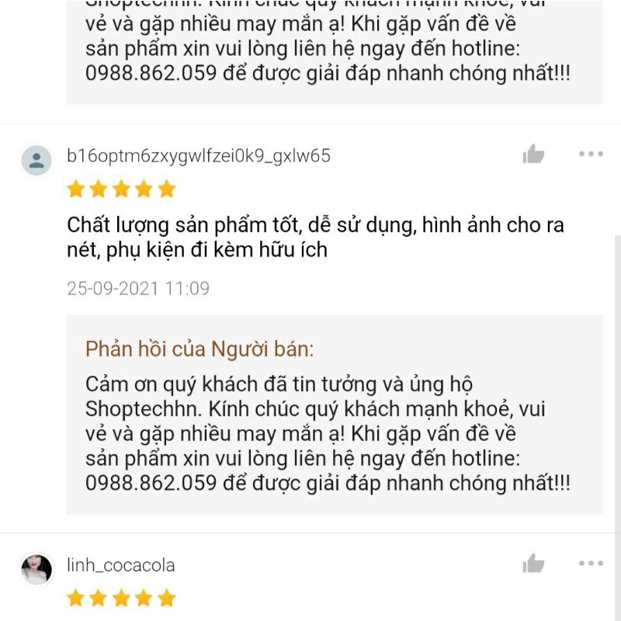Tap hotline 0988.862.059 in the lower seller reply
The image size is (621, 621).
pos(151,483)
